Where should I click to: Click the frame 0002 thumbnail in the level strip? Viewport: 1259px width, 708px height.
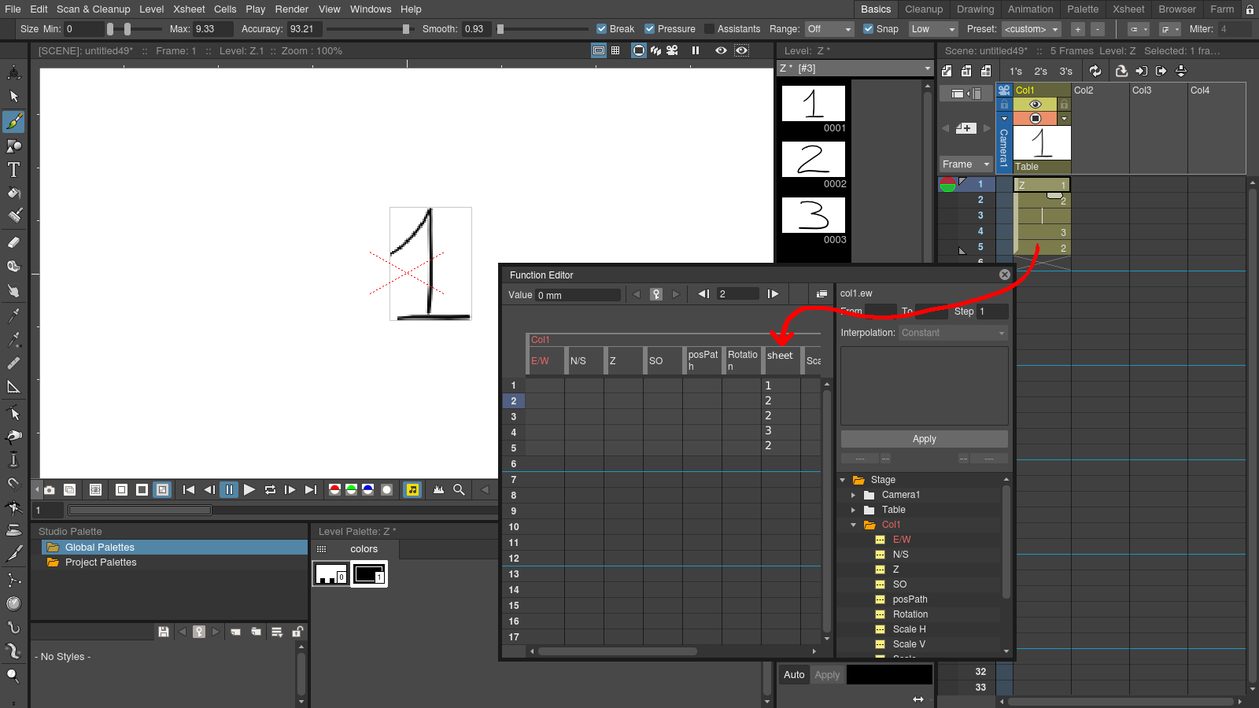tap(814, 160)
